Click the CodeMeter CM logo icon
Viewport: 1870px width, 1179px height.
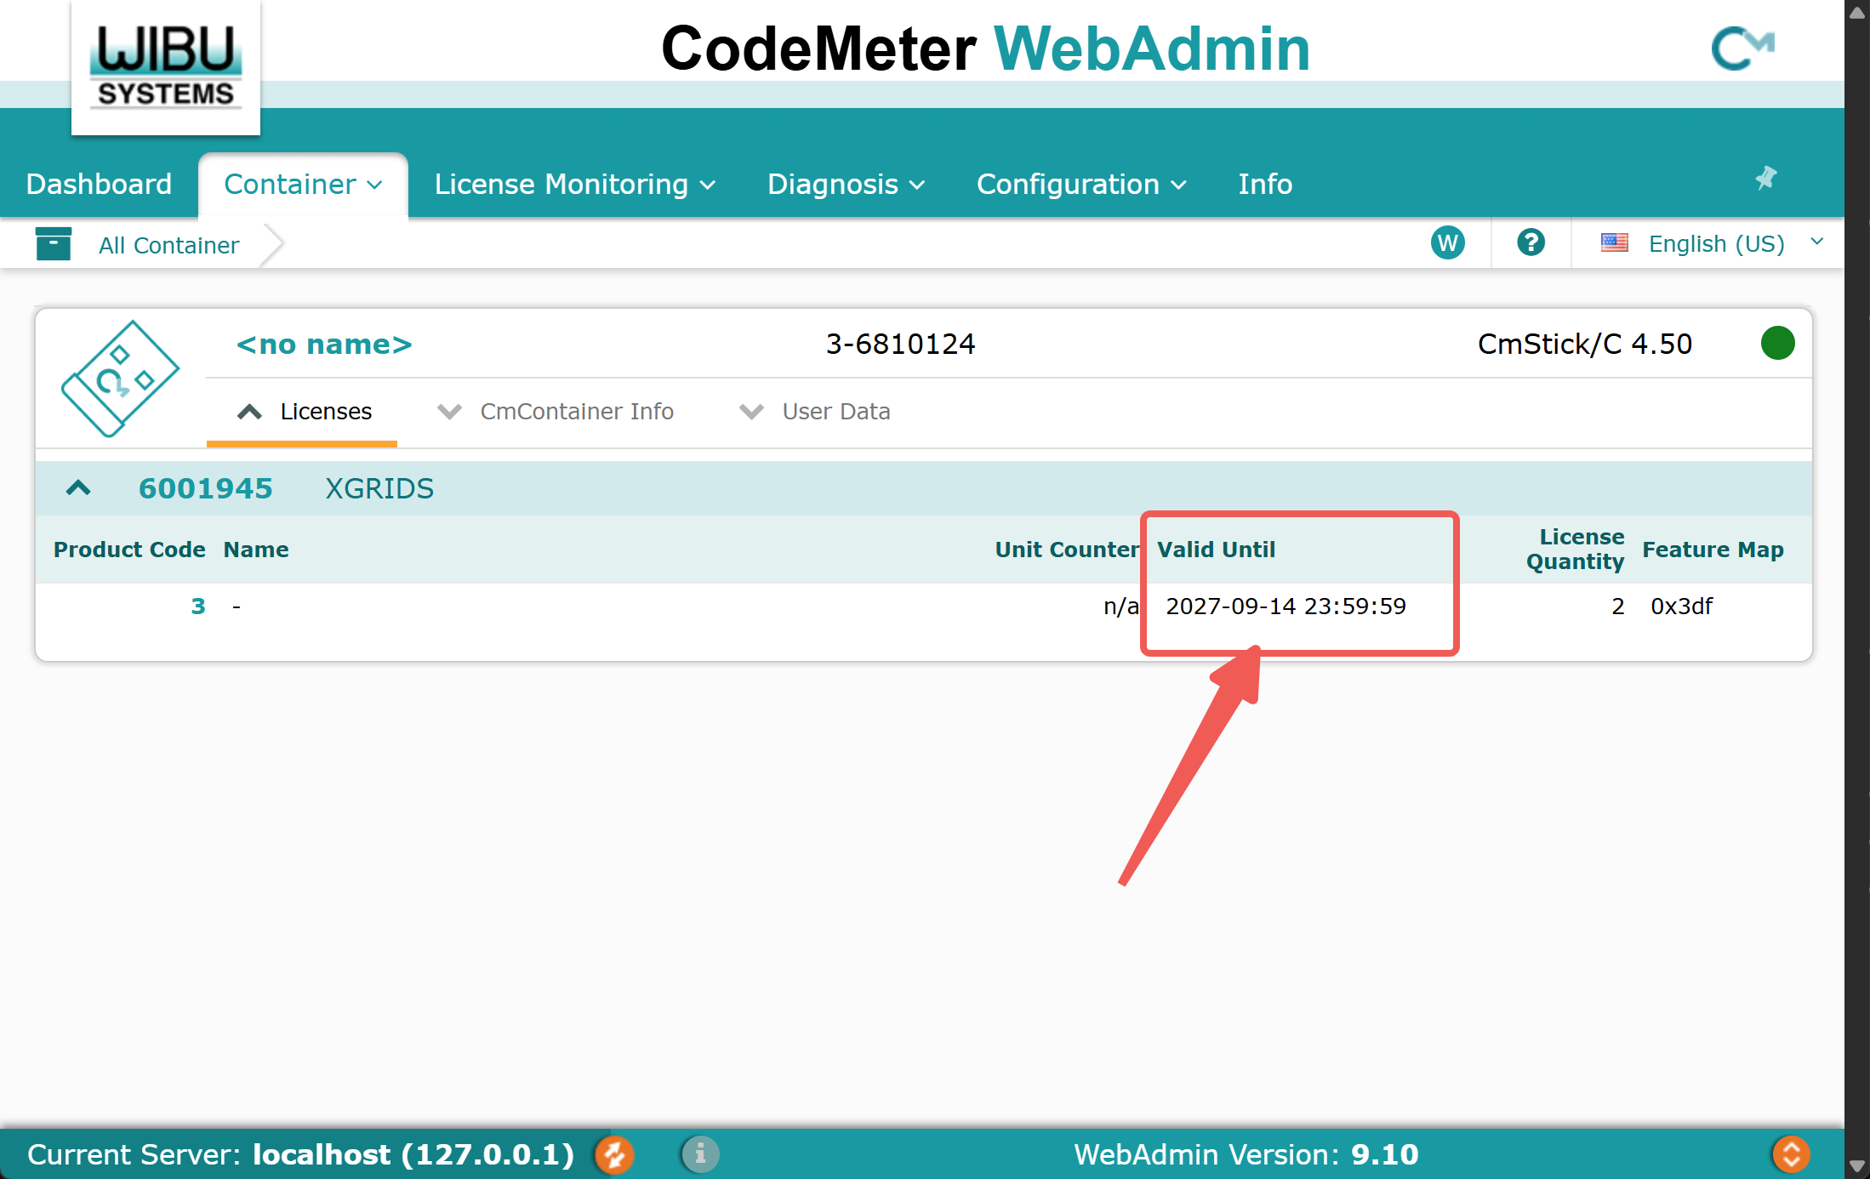pyautogui.click(x=1742, y=48)
